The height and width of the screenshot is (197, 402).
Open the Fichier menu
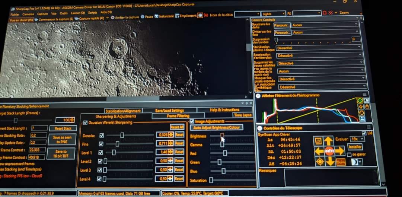pos(15,15)
